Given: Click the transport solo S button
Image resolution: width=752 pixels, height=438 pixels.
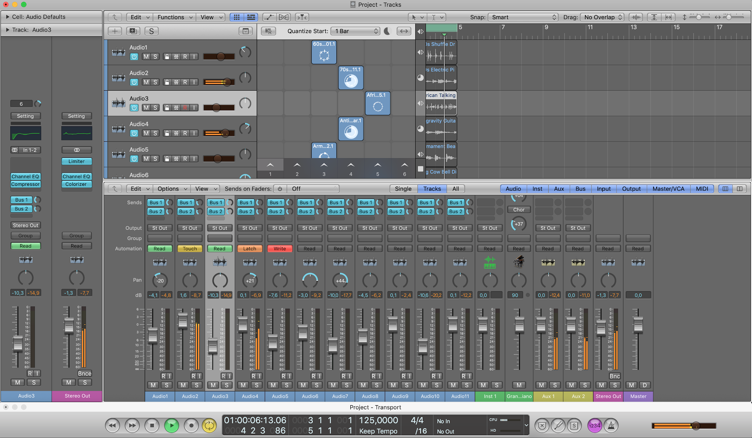Looking at the screenshot, I should coord(574,426).
